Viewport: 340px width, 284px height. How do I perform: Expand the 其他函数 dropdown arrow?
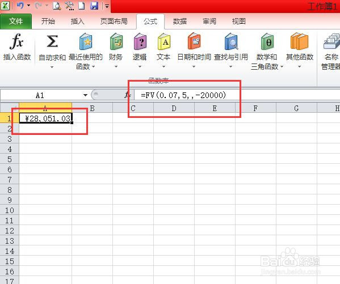[300, 67]
